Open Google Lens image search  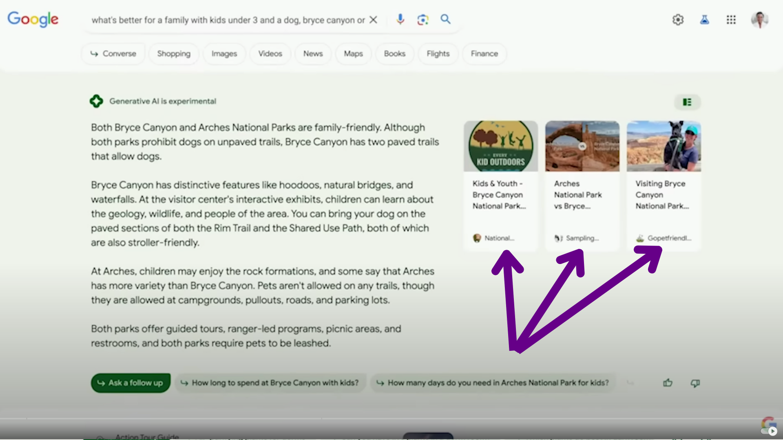[x=422, y=20]
